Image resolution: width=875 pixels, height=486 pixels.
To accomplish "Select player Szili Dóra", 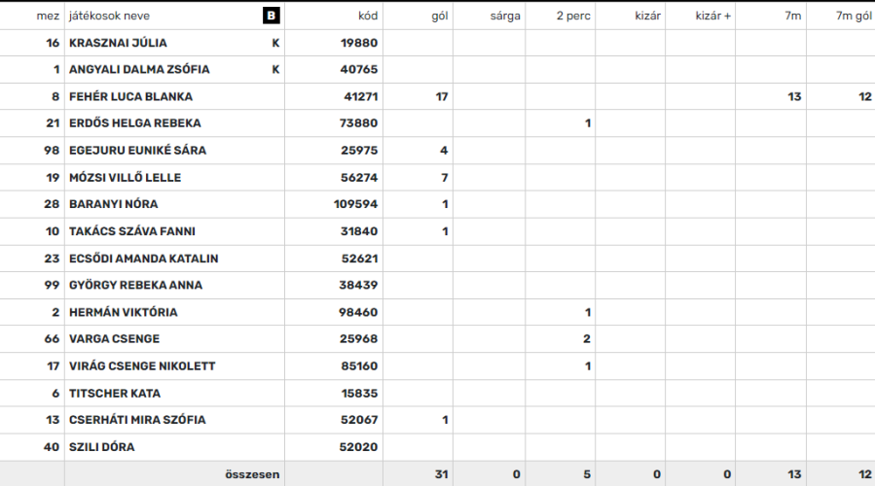I will (101, 447).
